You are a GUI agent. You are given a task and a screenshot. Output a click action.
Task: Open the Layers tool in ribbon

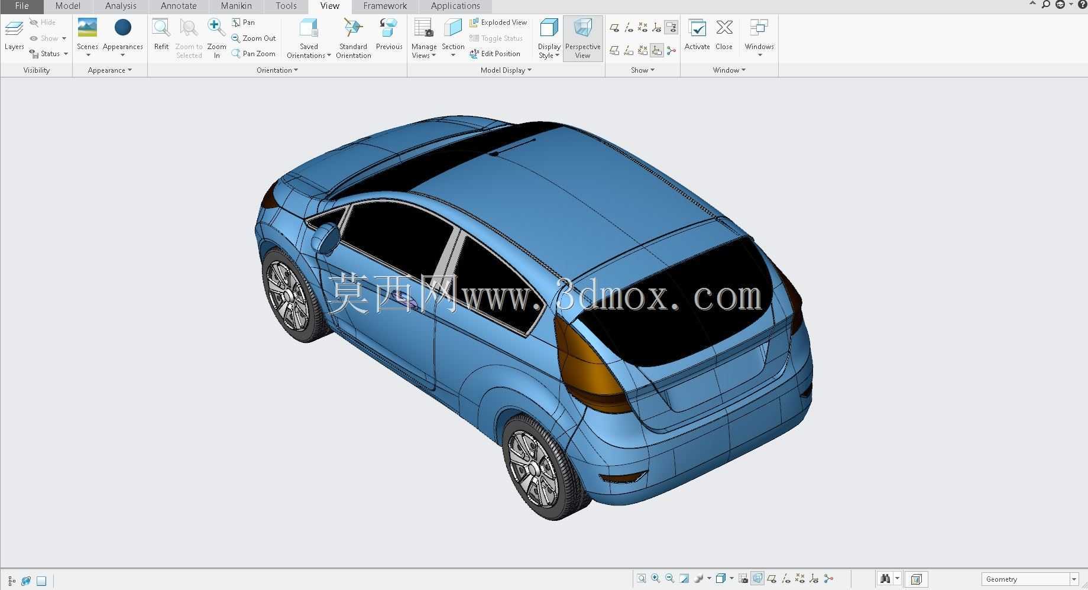(14, 34)
